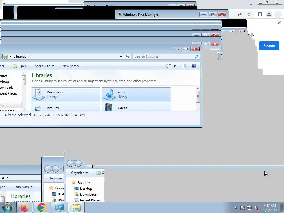
Task: Dismiss the Chrome restore bubble
Action: point(279,23)
